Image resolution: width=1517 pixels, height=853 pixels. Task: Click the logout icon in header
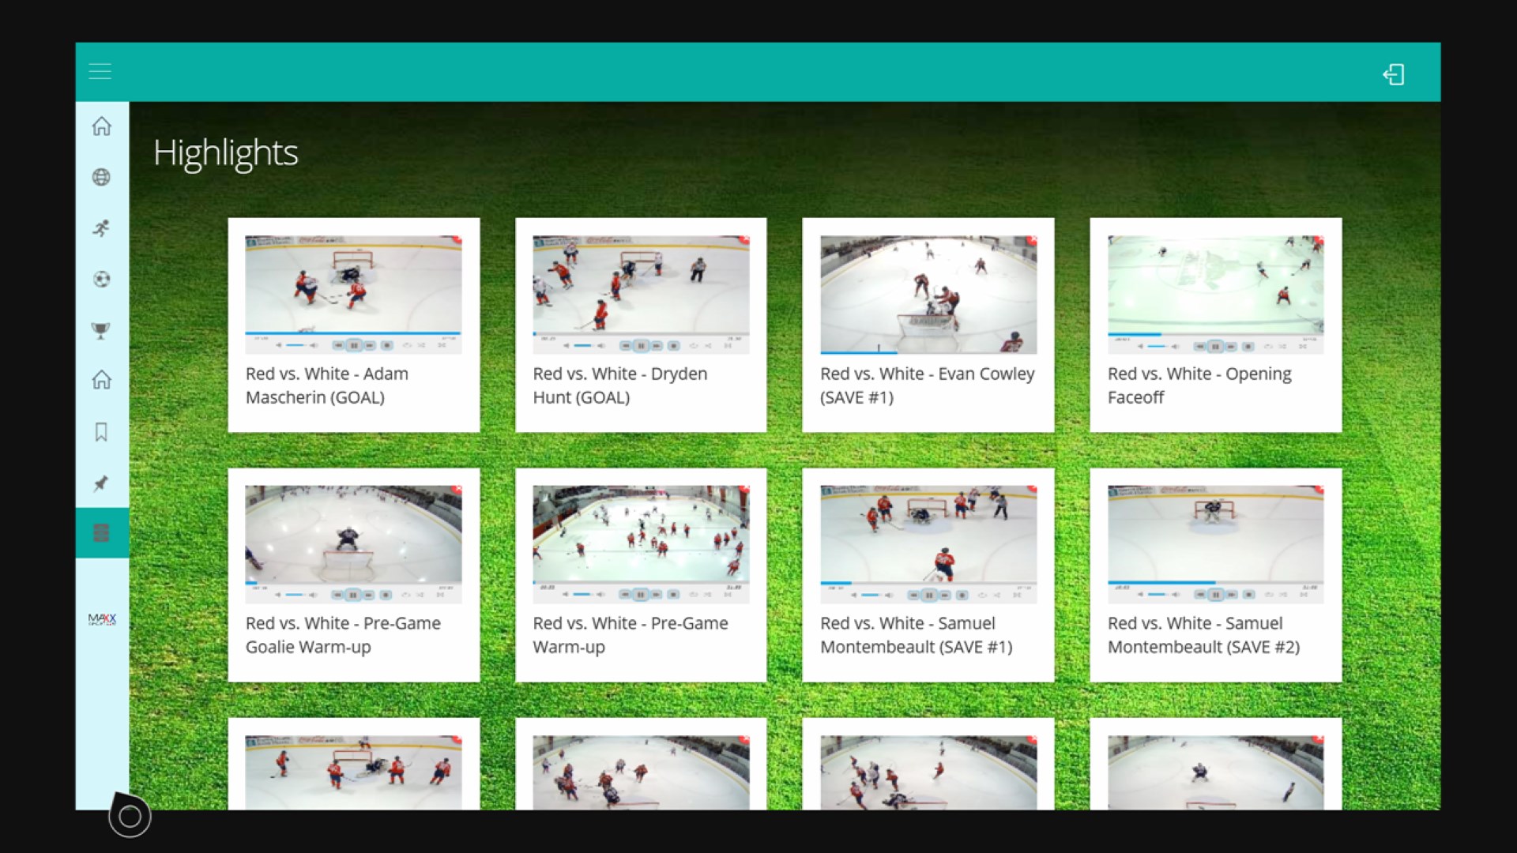click(1394, 74)
